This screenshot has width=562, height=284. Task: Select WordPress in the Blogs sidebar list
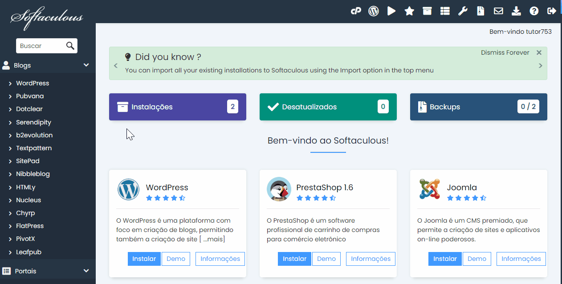pos(33,83)
